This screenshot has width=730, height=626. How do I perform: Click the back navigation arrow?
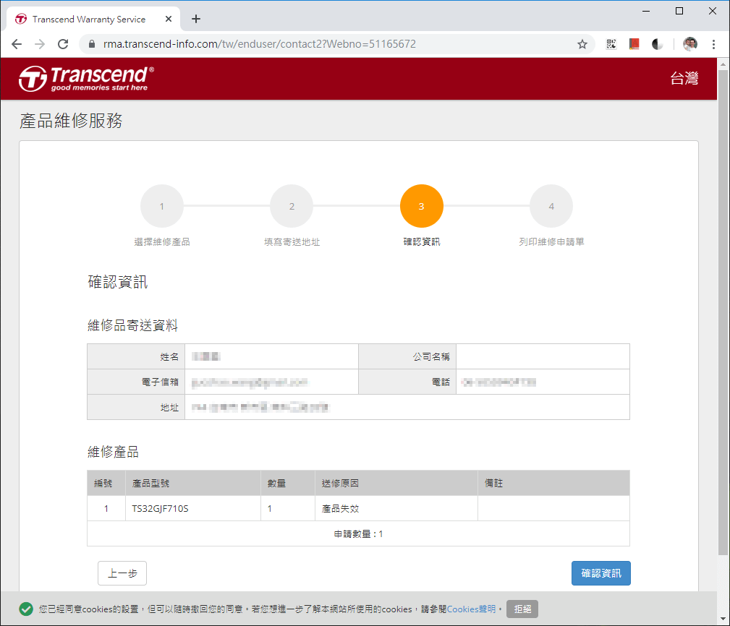point(17,44)
